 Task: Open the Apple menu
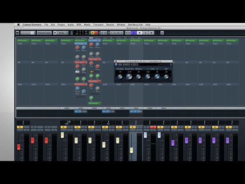pyautogui.click(x=18, y=25)
